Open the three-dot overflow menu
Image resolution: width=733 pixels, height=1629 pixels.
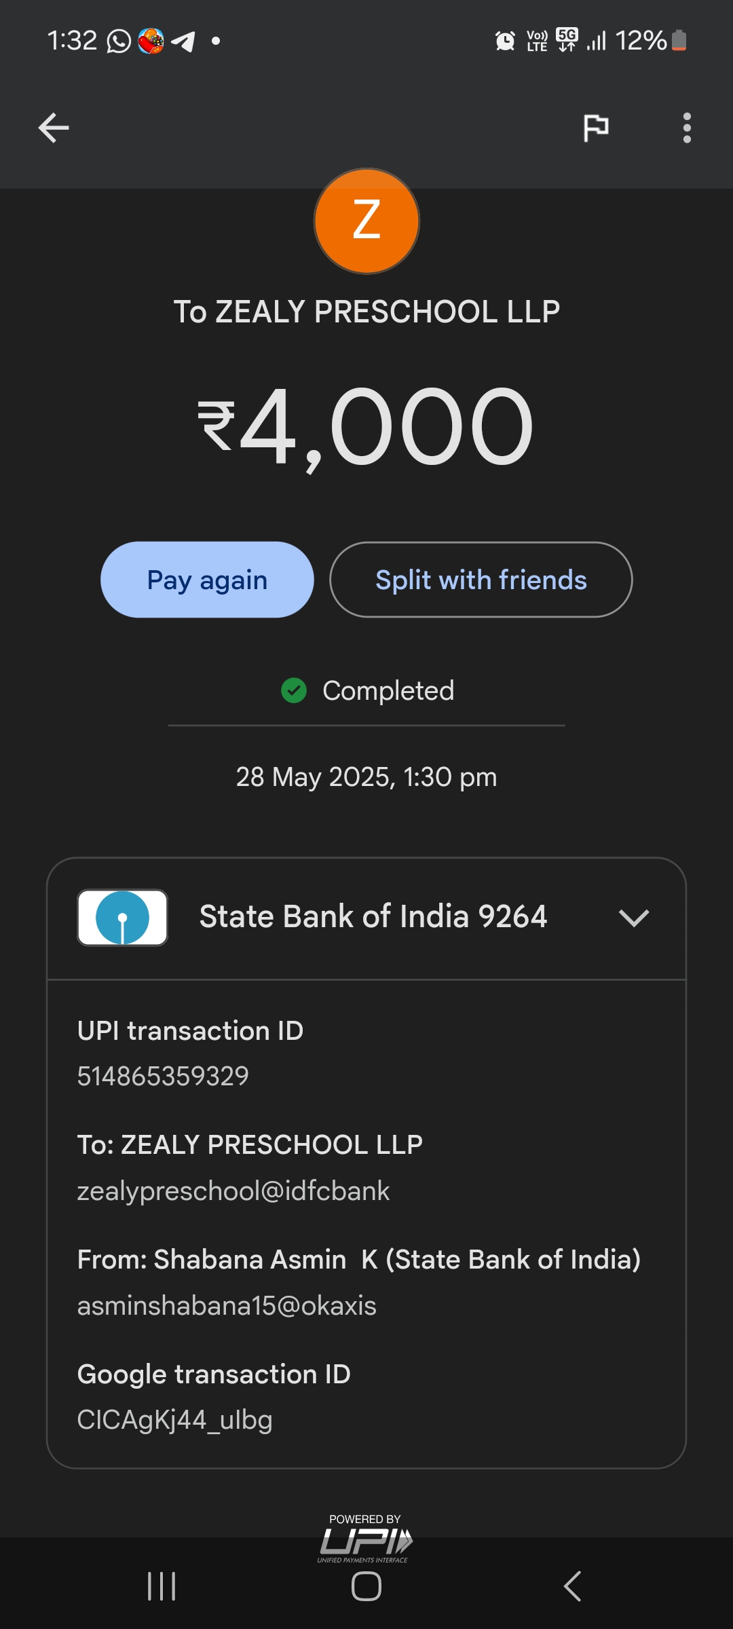(x=687, y=128)
